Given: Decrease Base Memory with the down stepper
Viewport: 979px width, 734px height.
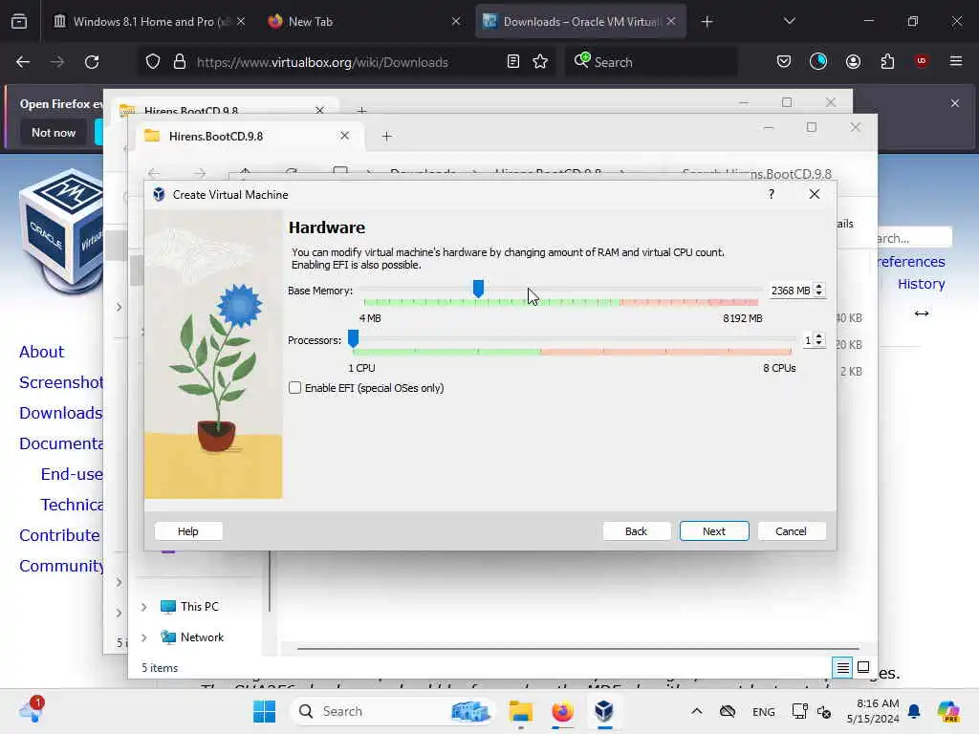Looking at the screenshot, I should tap(819, 294).
